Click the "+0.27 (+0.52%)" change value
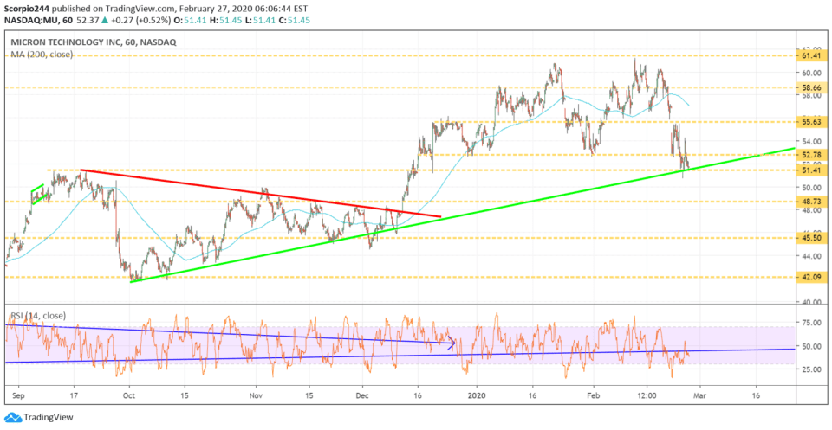Screen dimensions: 832x430 point(141,21)
